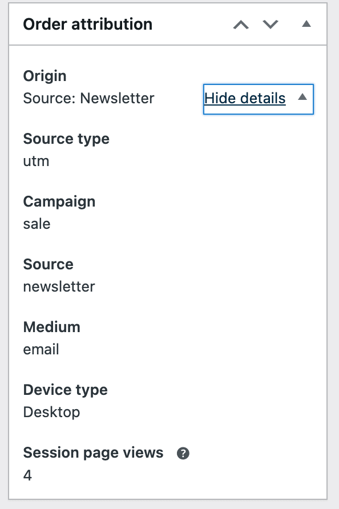Click the Desktop device value
The height and width of the screenshot is (509, 339).
tap(51, 413)
